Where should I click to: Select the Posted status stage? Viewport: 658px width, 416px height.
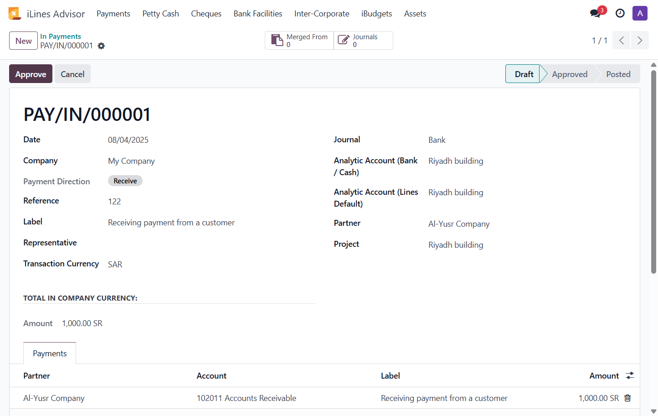pos(618,74)
